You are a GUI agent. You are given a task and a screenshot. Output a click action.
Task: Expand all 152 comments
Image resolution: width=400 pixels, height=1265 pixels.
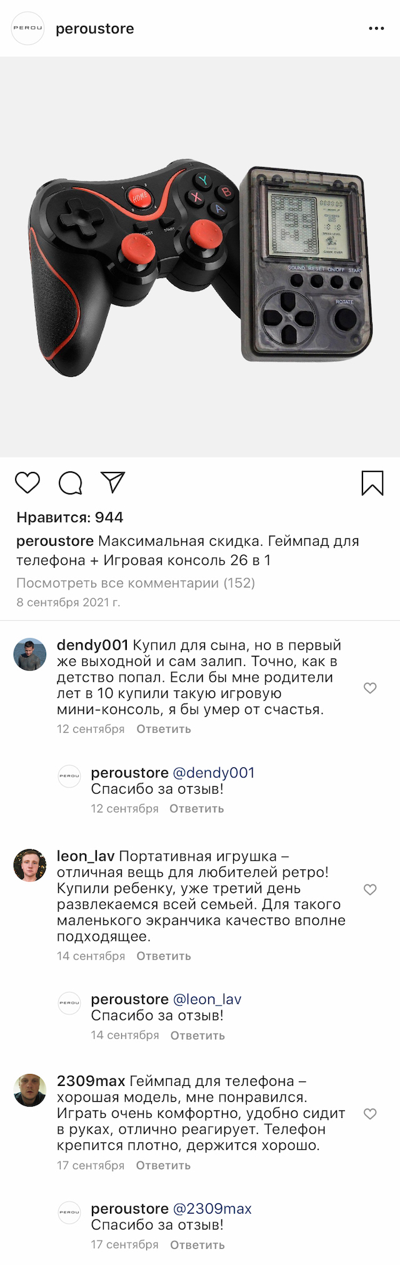pyautogui.click(x=136, y=583)
